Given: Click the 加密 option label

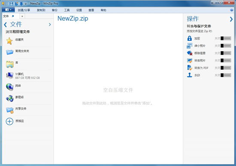Looking at the screenshot, I should click(x=197, y=38).
